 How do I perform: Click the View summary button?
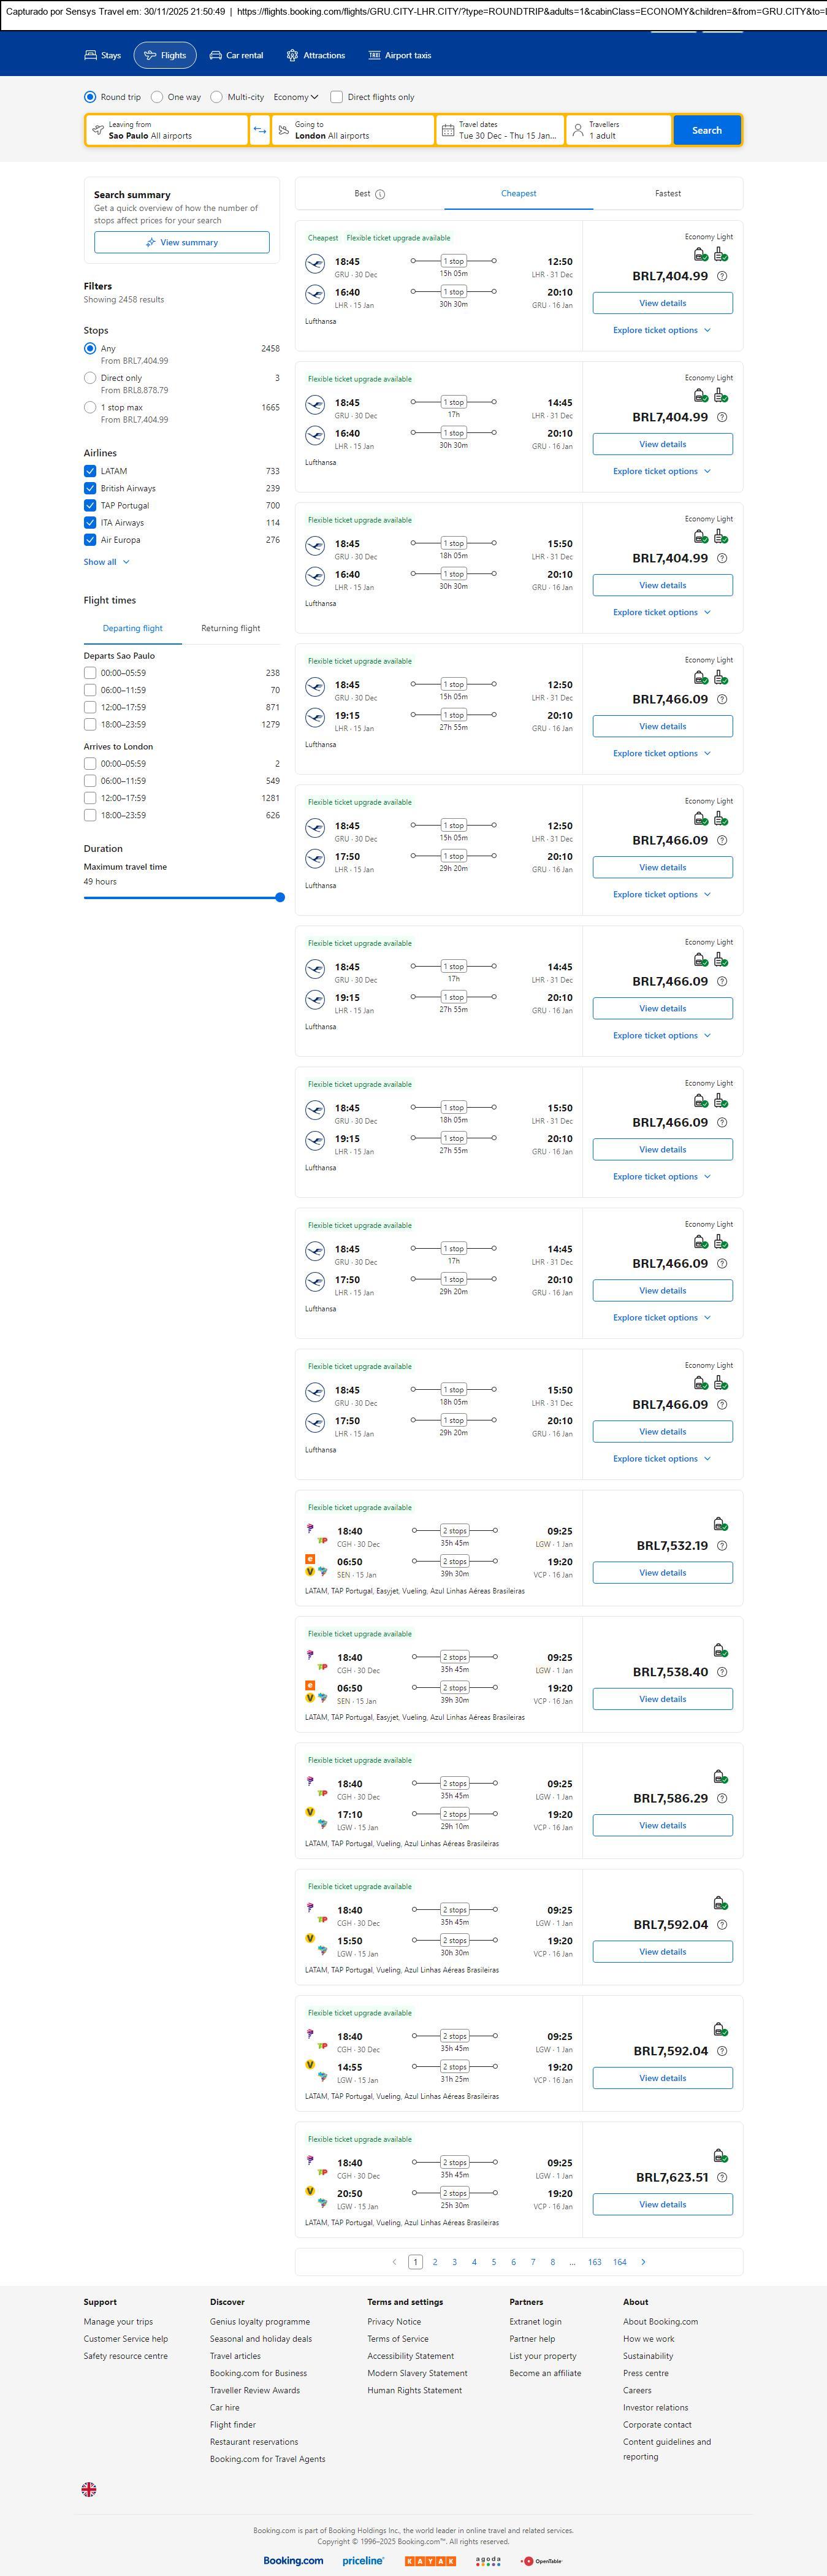[181, 242]
